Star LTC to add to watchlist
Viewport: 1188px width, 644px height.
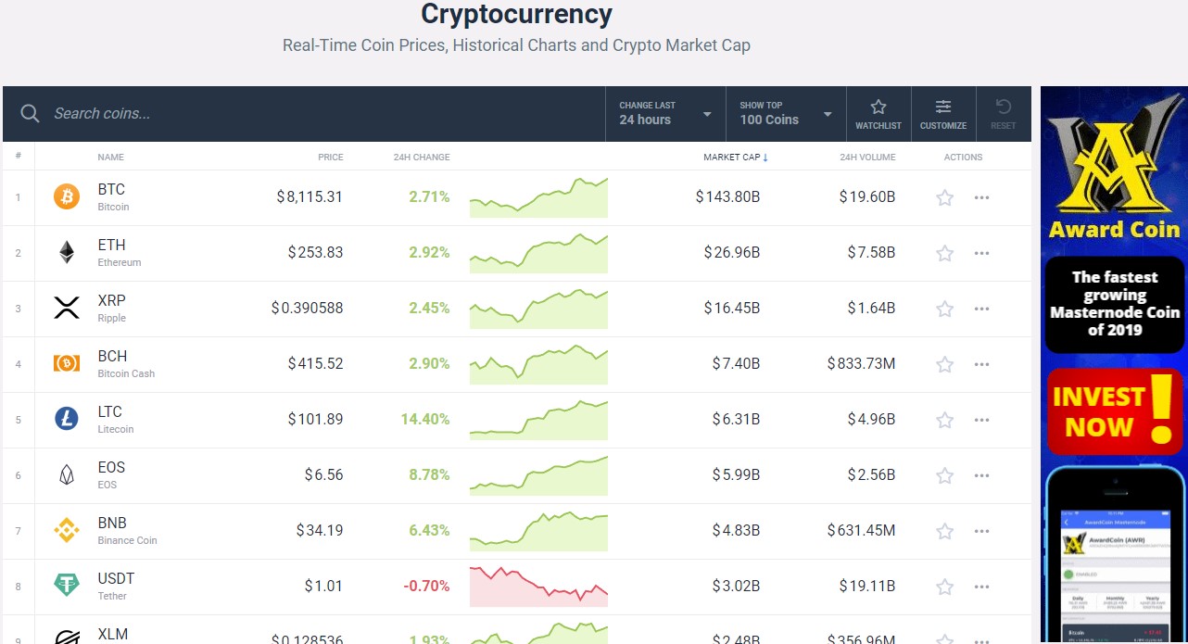tap(944, 420)
